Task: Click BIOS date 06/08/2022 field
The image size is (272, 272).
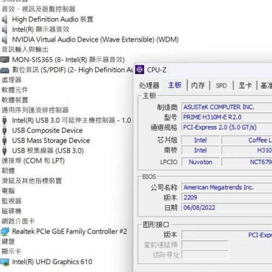Action: (227, 208)
